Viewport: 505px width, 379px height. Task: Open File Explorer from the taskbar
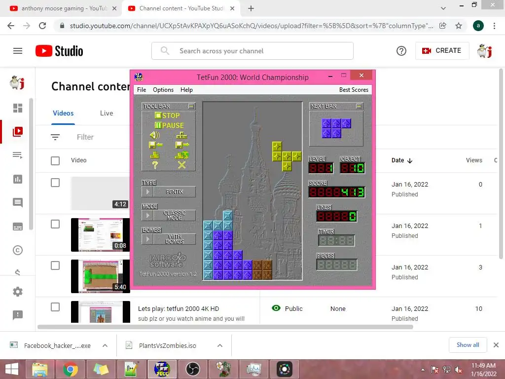click(39, 369)
